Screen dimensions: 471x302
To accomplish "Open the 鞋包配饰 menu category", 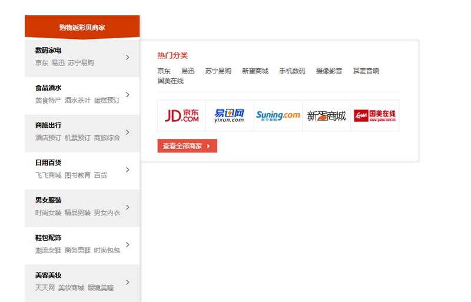I will pos(48,238).
